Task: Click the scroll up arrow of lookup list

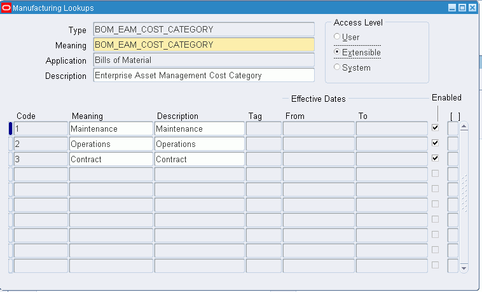Action: click(464, 126)
